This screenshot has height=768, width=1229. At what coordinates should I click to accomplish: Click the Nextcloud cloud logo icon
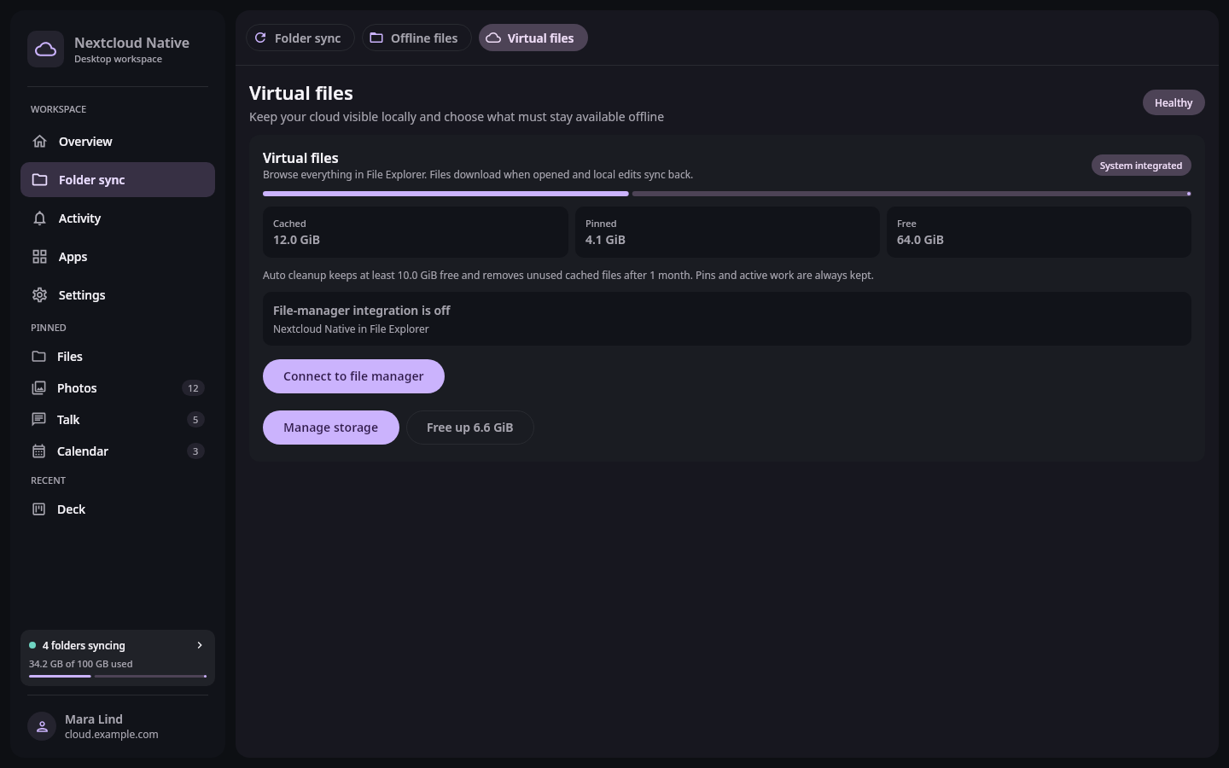tap(45, 49)
